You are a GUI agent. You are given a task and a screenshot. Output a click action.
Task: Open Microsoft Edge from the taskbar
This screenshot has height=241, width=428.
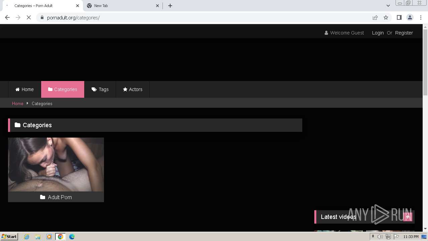point(72,237)
